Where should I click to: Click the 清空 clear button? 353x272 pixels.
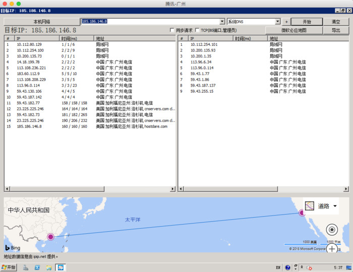click(x=336, y=22)
